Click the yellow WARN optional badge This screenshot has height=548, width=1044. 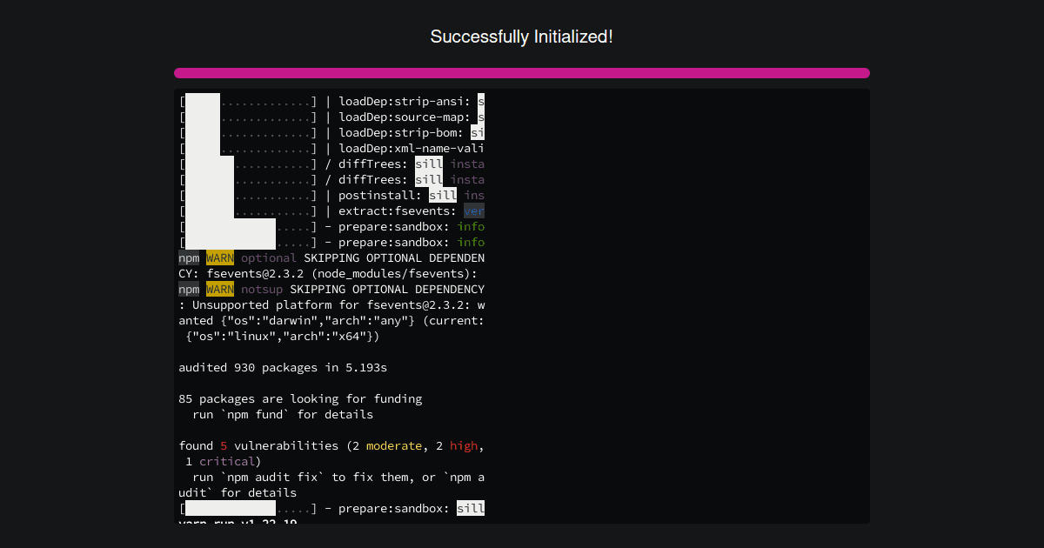[x=219, y=257]
